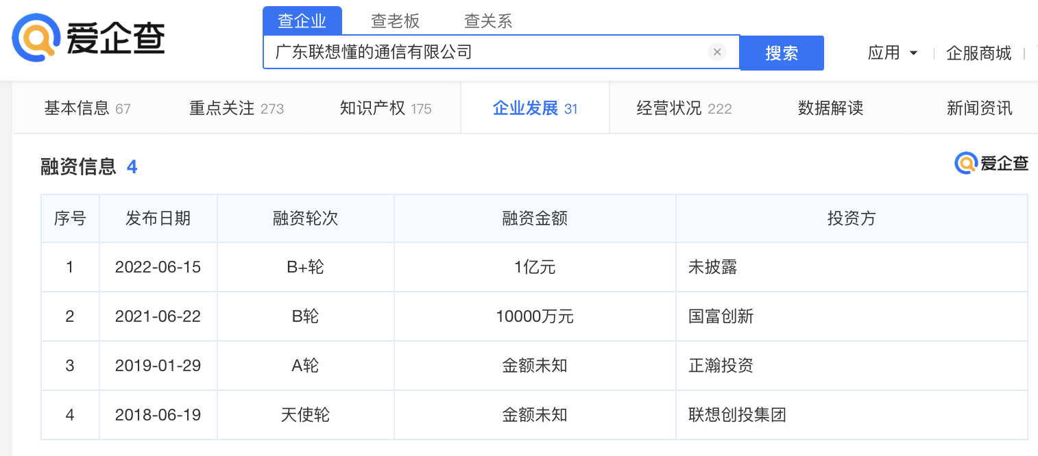Select the A轮 round cell
This screenshot has height=456, width=1038.
[306, 366]
